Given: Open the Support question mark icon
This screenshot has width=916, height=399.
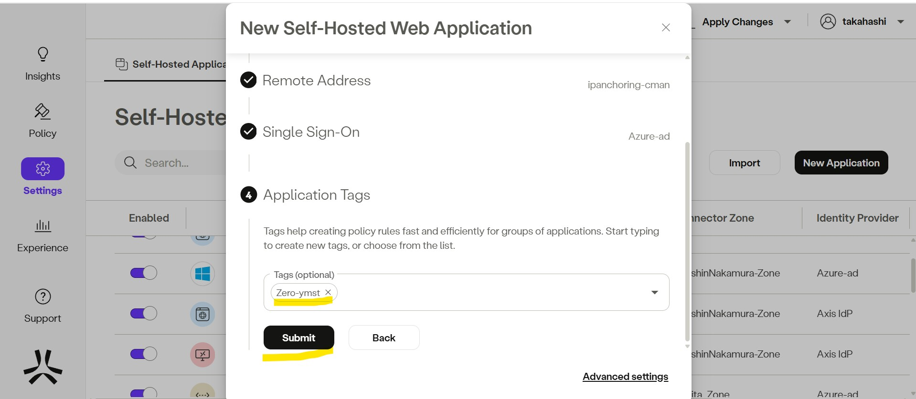Looking at the screenshot, I should point(43,297).
